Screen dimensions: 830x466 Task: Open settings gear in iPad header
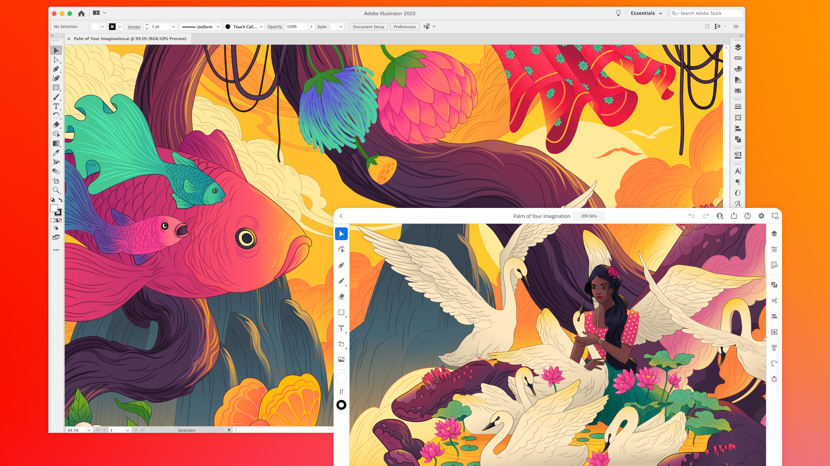pyautogui.click(x=761, y=216)
